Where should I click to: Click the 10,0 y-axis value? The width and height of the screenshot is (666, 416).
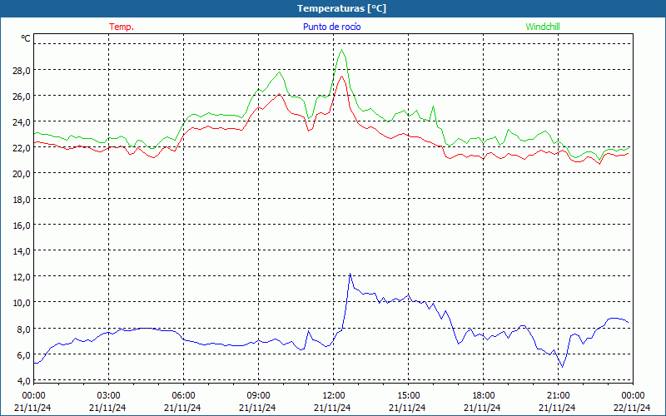[22, 303]
